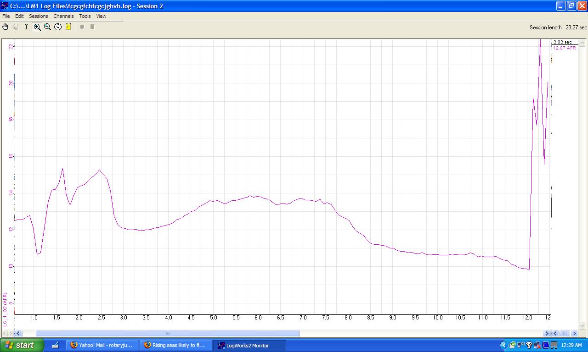Viewport: 588px width, 352px height.
Task: Switch to Rising seas Firefox taskbar window
Action: 175,345
